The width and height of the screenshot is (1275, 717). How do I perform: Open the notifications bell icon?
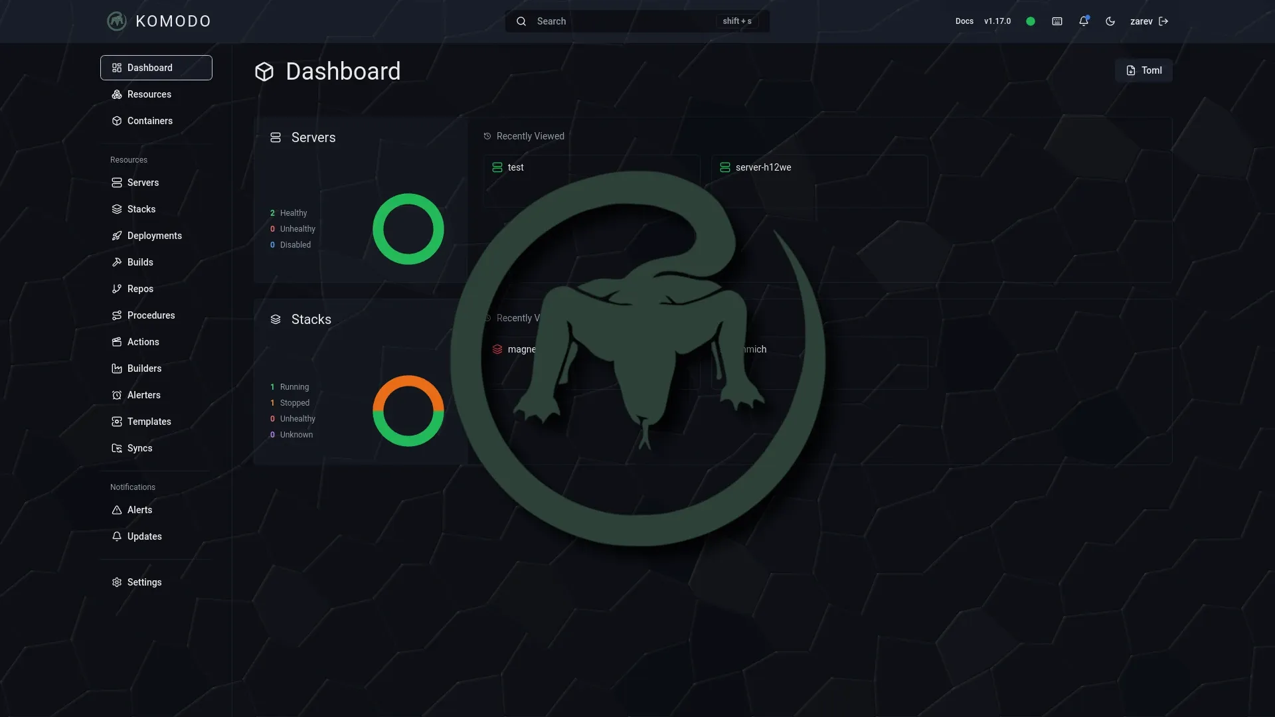pyautogui.click(x=1084, y=21)
